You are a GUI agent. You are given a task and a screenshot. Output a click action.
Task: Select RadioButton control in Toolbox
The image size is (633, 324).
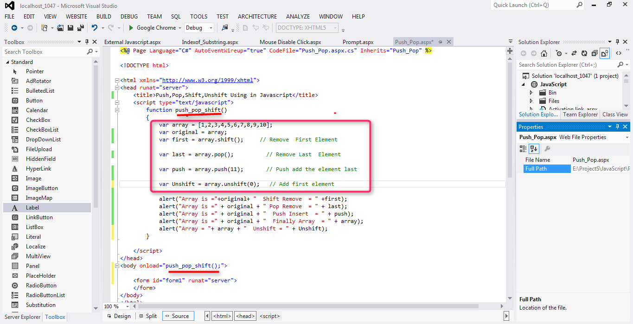[41, 286]
